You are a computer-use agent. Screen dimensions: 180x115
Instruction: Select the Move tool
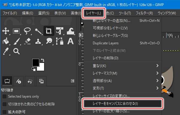[x=6, y=31]
